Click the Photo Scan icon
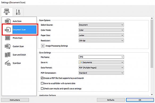 [x=8, y=38]
